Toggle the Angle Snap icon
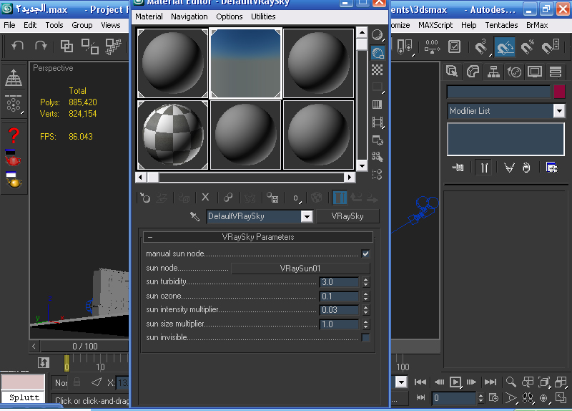572x411 pixels. 505,47
